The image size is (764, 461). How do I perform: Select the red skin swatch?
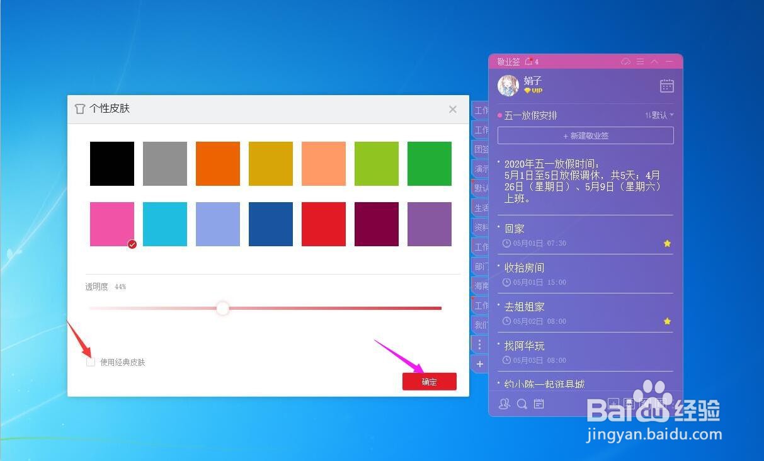(324, 224)
